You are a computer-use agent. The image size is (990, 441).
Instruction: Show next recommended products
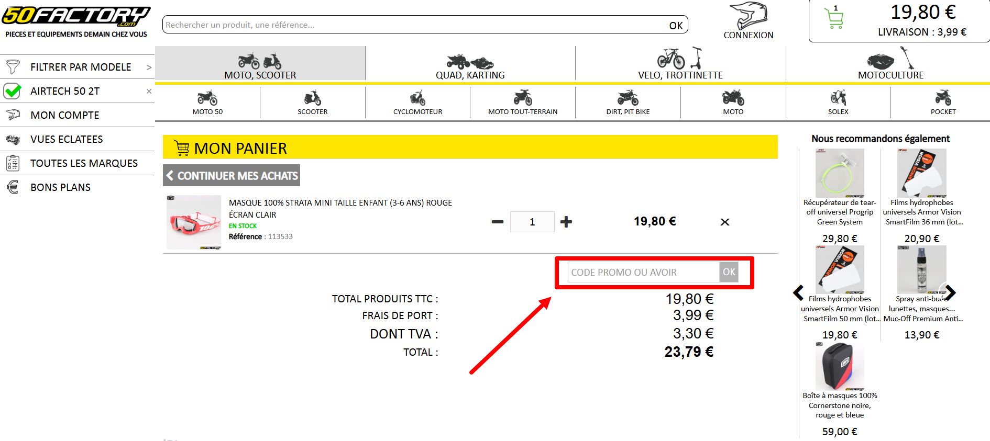pyautogui.click(x=951, y=293)
